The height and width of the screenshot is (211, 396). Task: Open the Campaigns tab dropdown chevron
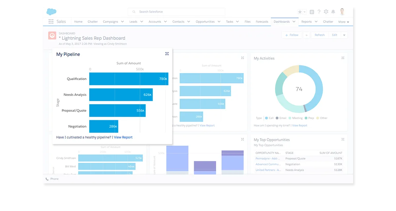(122, 22)
